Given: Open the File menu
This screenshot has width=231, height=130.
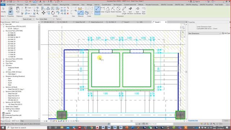Looking at the screenshot, I should pyautogui.click(x=3, y=5).
